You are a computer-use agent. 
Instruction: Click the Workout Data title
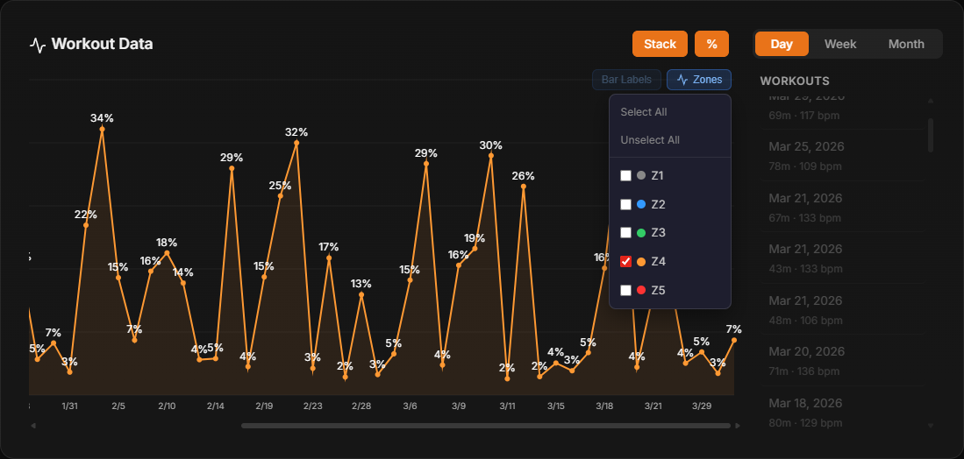102,44
